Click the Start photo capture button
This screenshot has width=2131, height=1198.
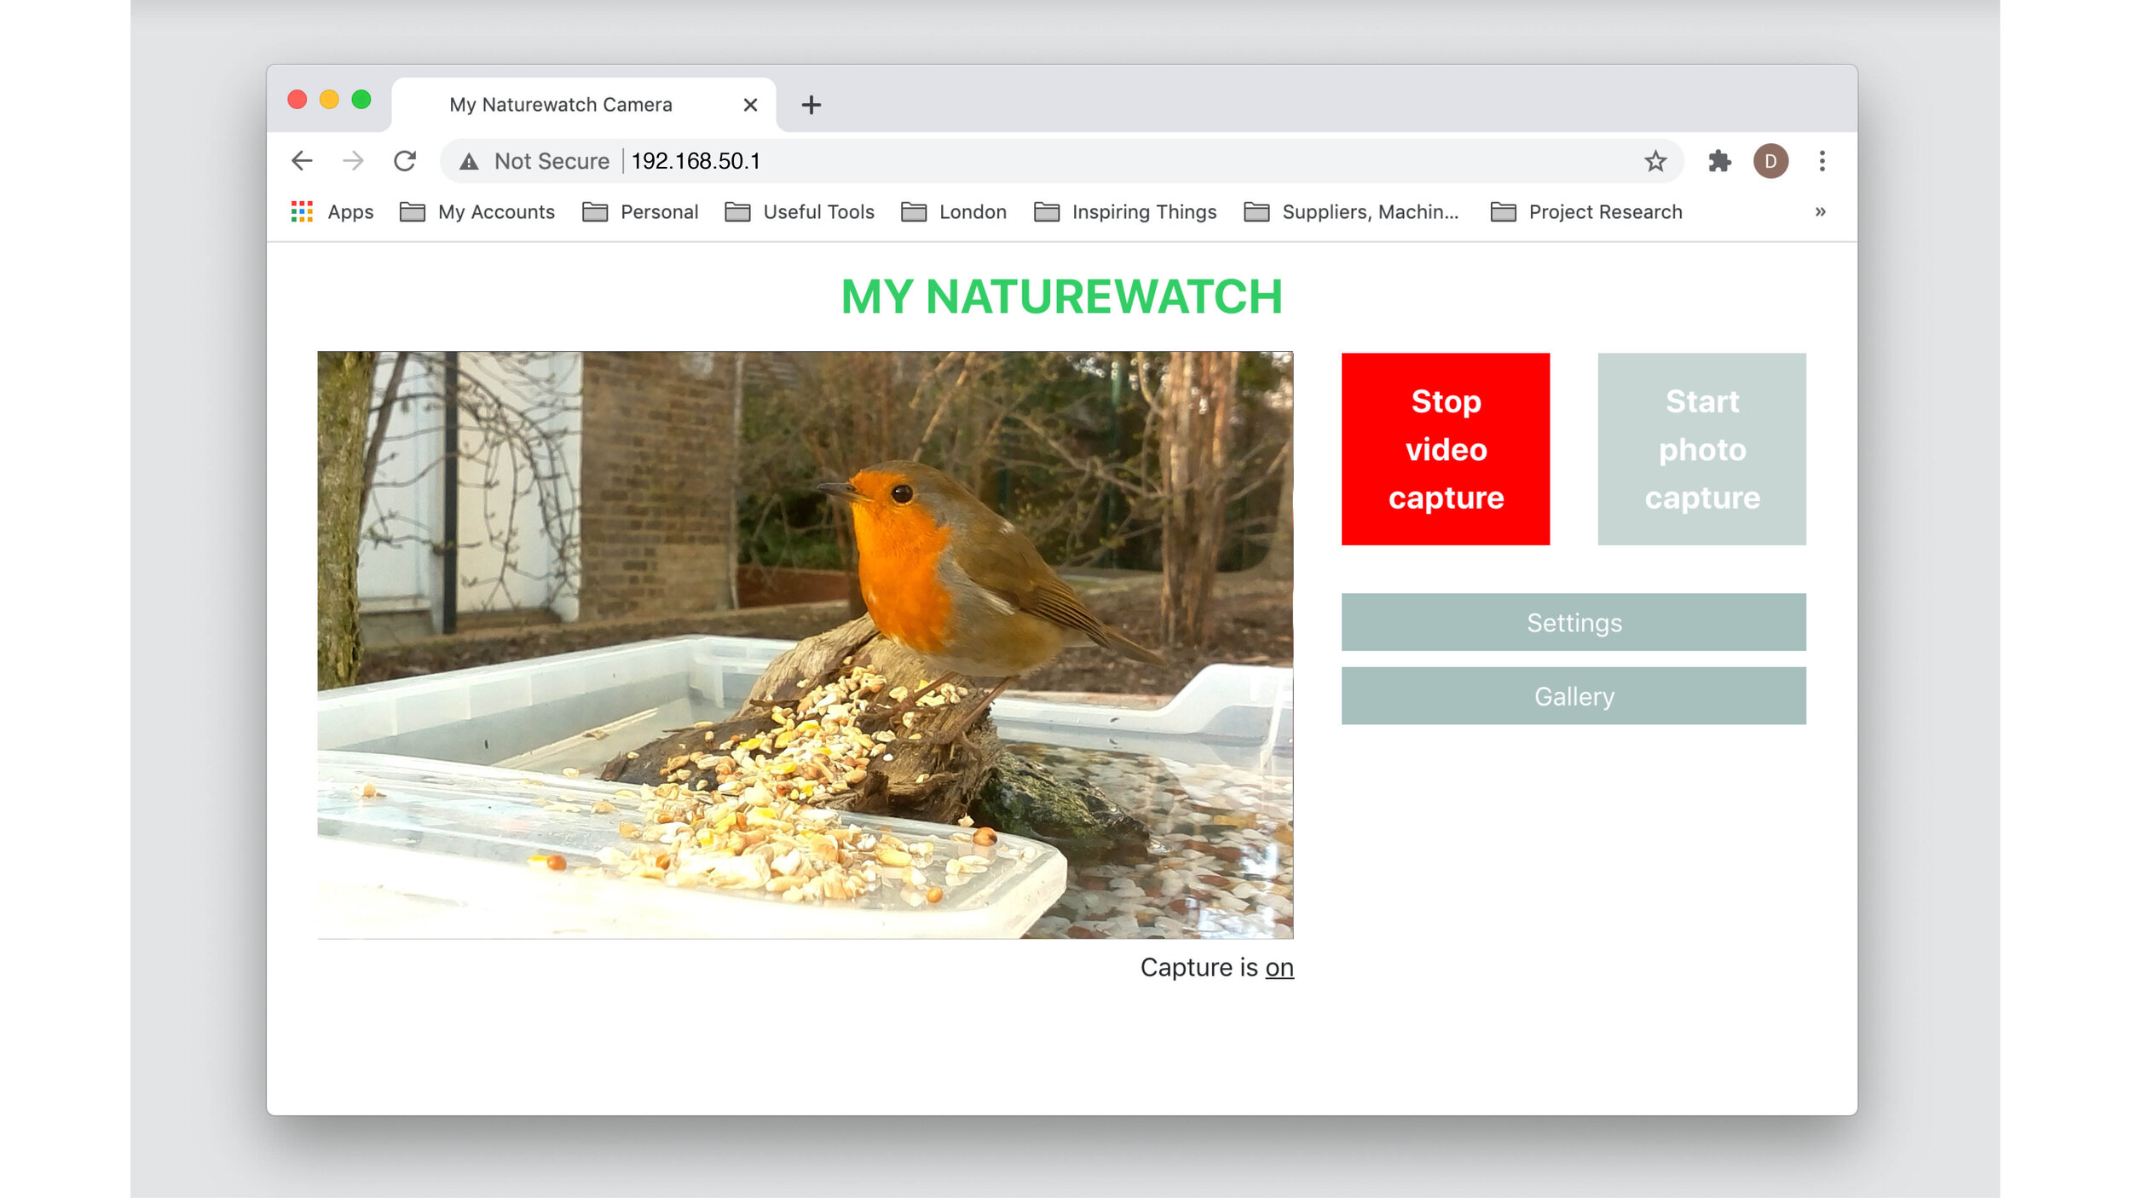pyautogui.click(x=1702, y=449)
